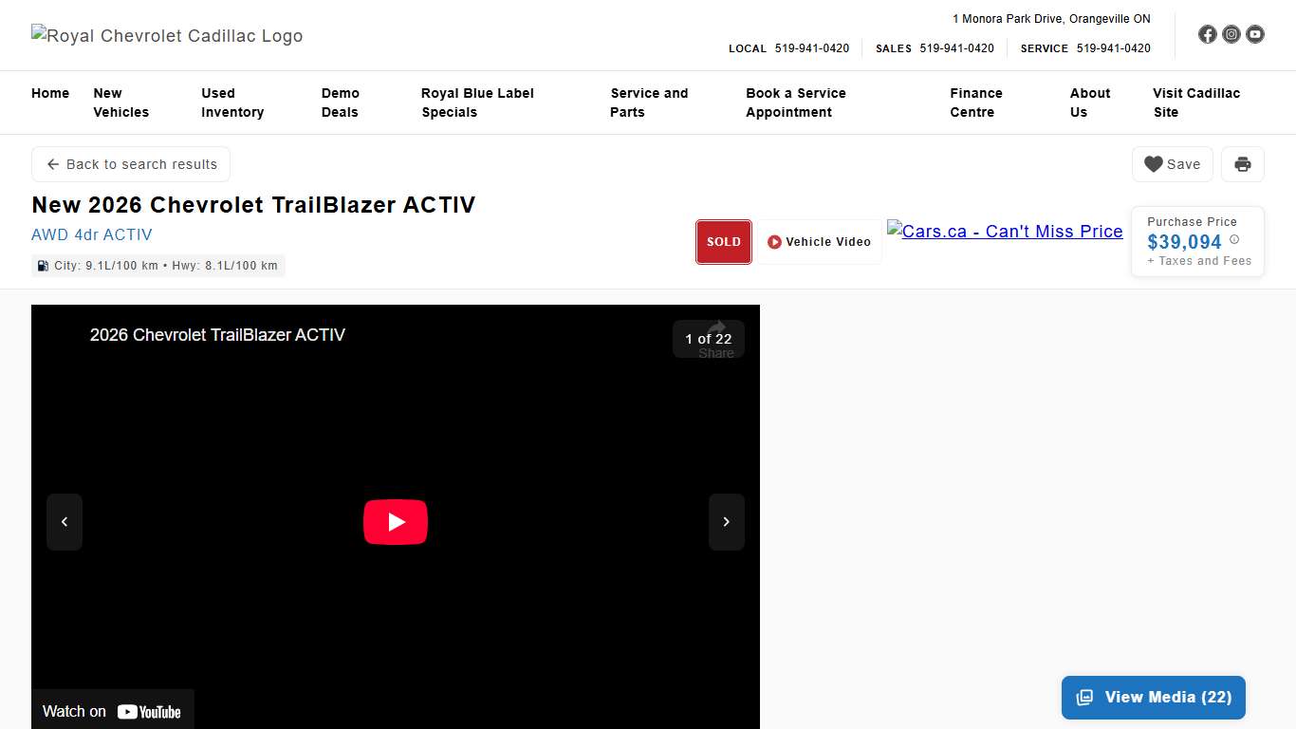Open Service and Parts menu
The image size is (1296, 729).
coord(649,103)
